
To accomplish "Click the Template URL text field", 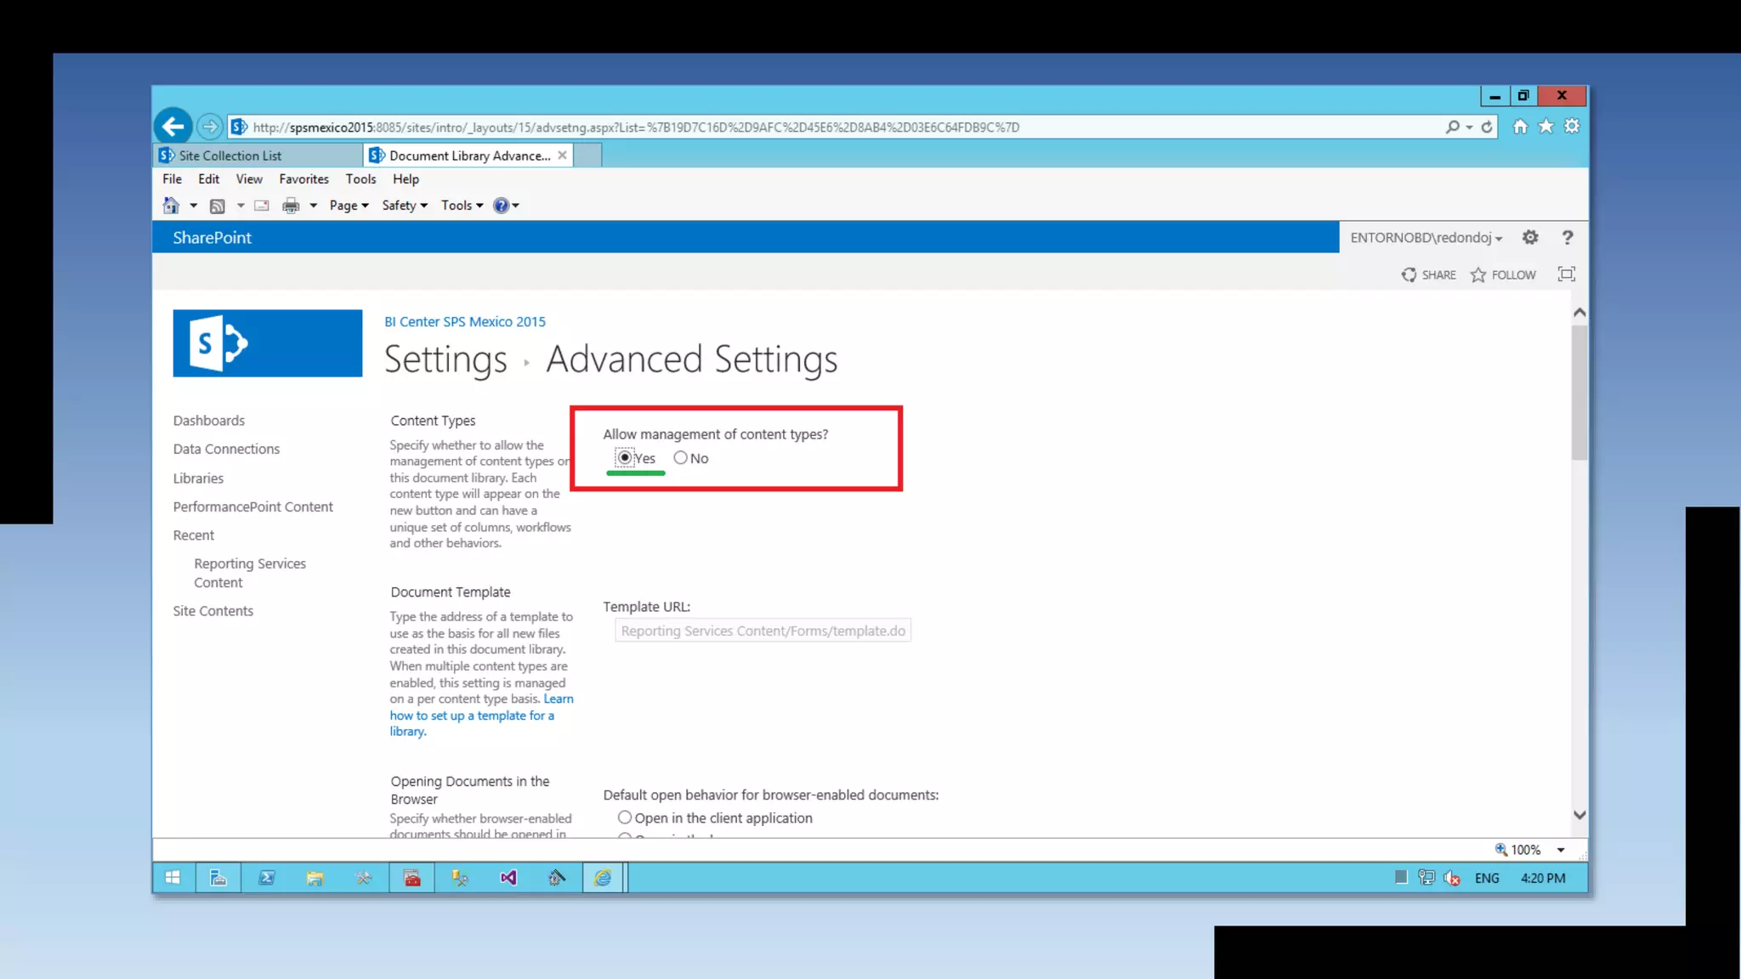I will 763,631.
